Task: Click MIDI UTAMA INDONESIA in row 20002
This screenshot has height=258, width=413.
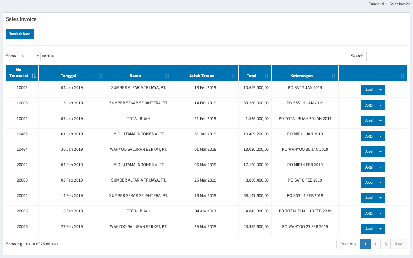Action: click(x=139, y=165)
